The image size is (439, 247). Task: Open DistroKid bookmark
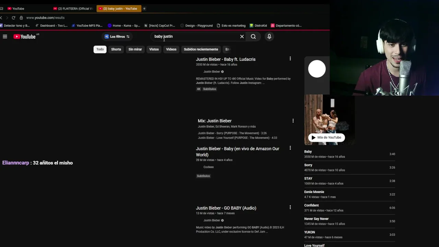[258, 26]
